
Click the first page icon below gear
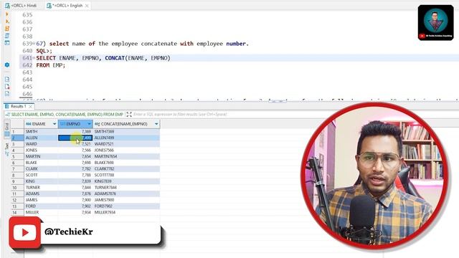(7, 80)
